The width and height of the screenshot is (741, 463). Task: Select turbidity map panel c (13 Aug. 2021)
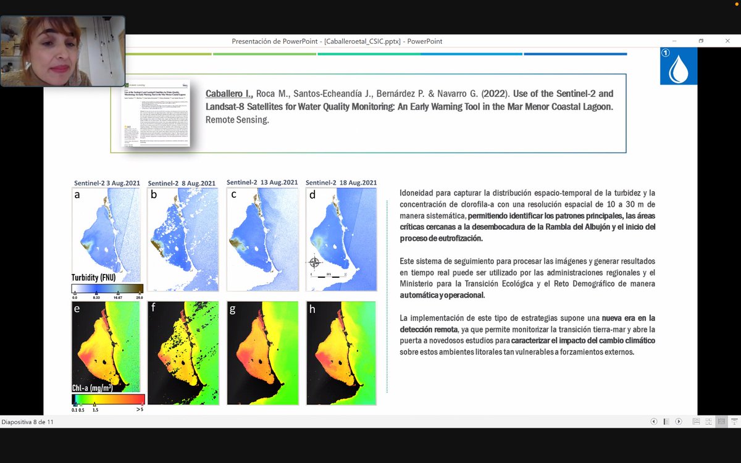(x=262, y=239)
